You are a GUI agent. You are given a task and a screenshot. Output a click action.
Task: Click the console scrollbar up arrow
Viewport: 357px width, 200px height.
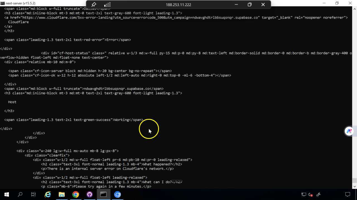[x=354, y=9]
